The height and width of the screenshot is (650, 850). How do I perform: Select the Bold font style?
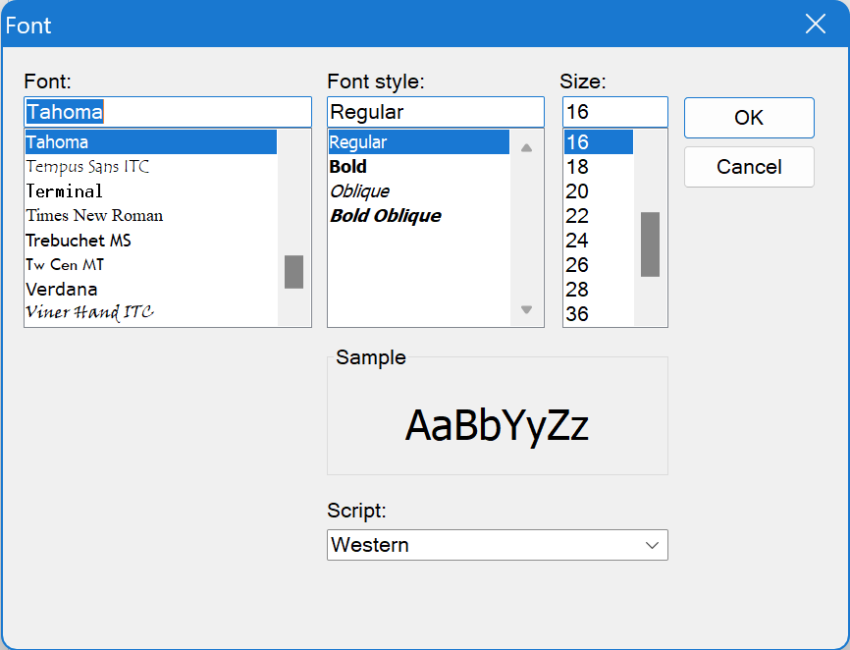348,167
